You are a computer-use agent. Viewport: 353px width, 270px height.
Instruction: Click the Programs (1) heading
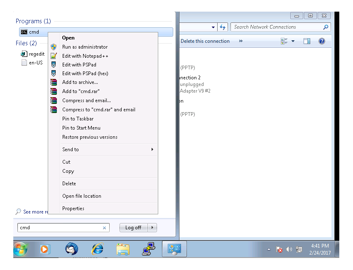click(33, 21)
